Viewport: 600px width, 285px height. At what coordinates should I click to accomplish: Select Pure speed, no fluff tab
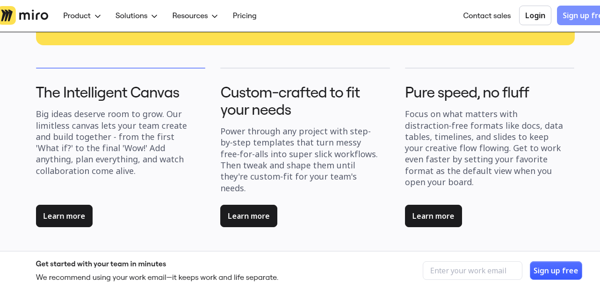coord(467,92)
